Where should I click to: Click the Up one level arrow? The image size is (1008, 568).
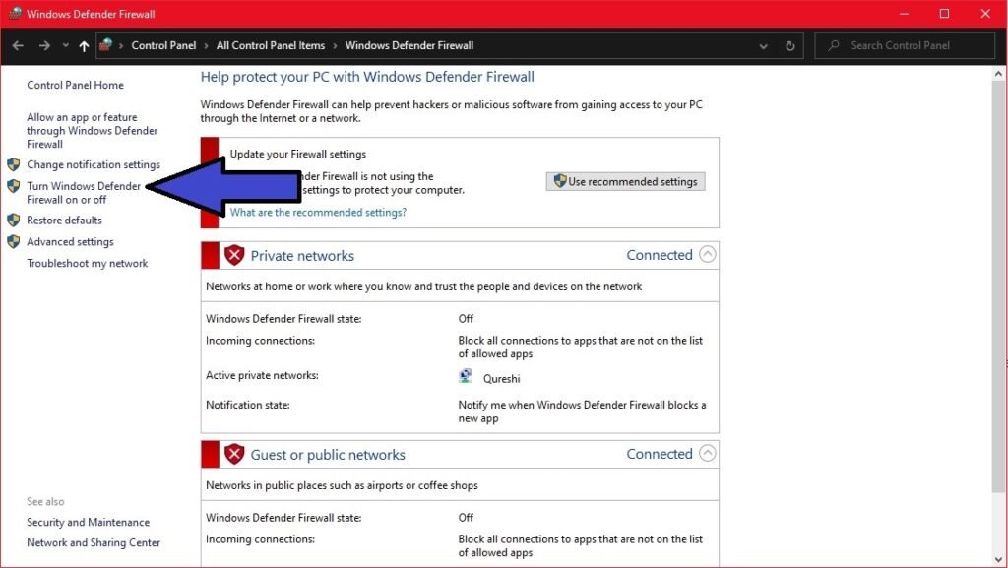click(84, 46)
